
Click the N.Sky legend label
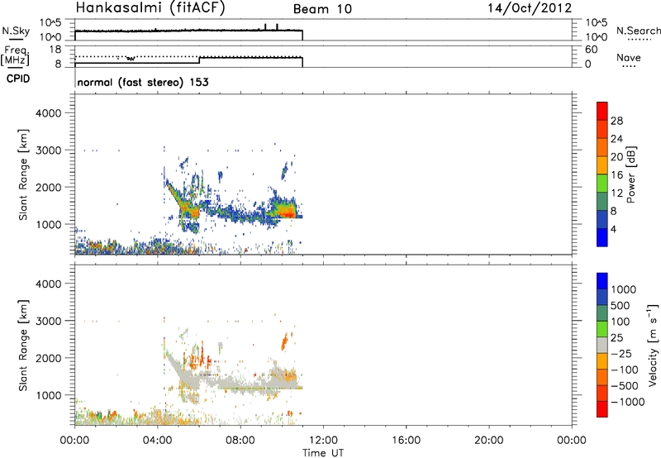[x=16, y=31]
